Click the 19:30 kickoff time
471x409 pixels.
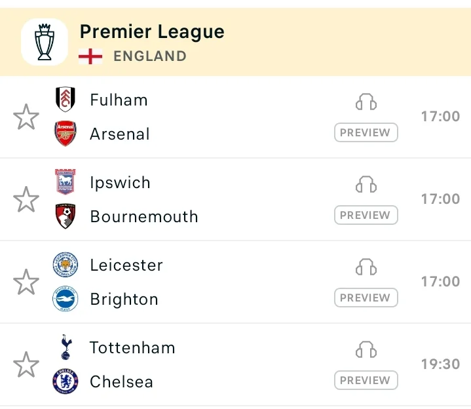click(440, 364)
